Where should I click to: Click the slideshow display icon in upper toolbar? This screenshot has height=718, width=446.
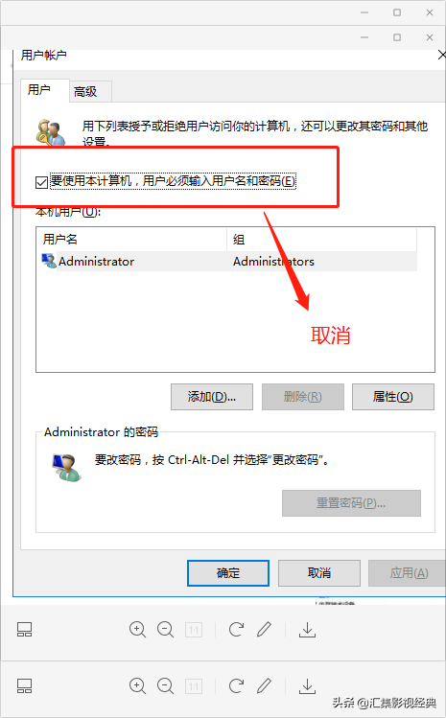(x=24, y=630)
